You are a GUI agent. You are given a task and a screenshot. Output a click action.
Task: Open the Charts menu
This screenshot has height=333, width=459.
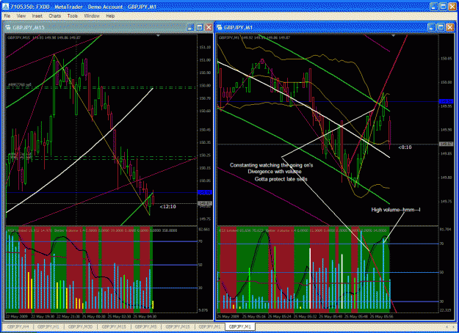pyautogui.click(x=55, y=16)
